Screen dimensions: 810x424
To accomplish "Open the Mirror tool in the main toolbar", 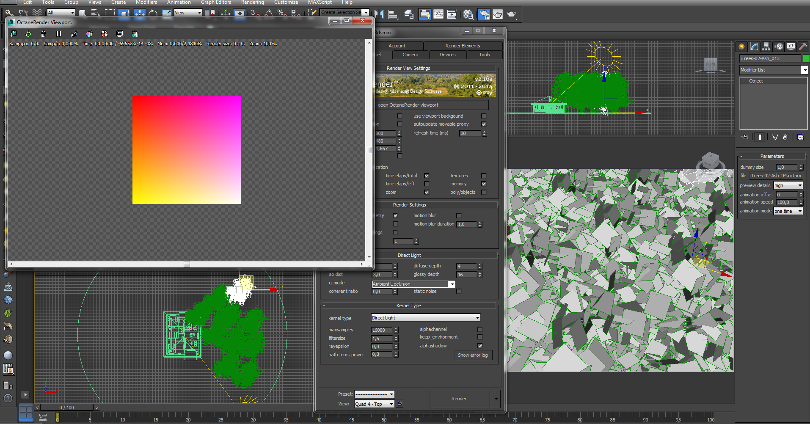I will coord(379,14).
